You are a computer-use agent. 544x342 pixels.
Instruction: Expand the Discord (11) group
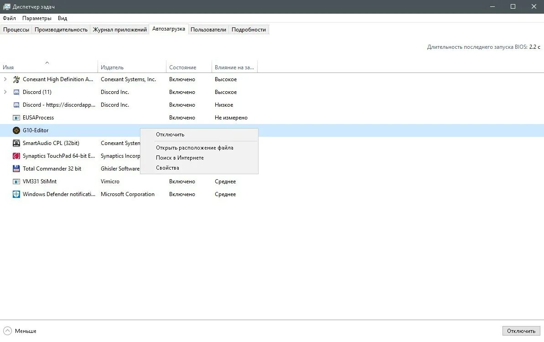(5, 92)
